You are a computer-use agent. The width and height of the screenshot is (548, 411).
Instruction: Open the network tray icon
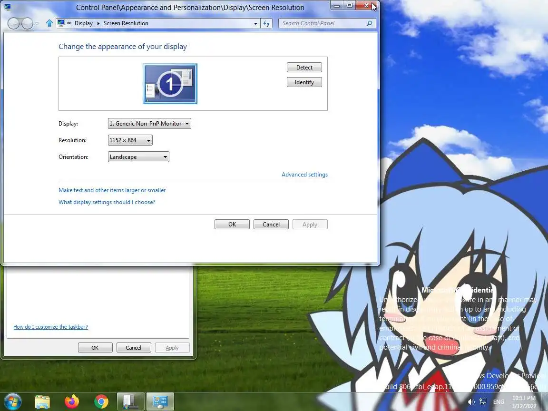pyautogui.click(x=483, y=402)
